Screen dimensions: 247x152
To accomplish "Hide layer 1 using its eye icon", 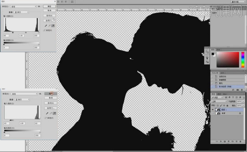I will click(x=213, y=109).
